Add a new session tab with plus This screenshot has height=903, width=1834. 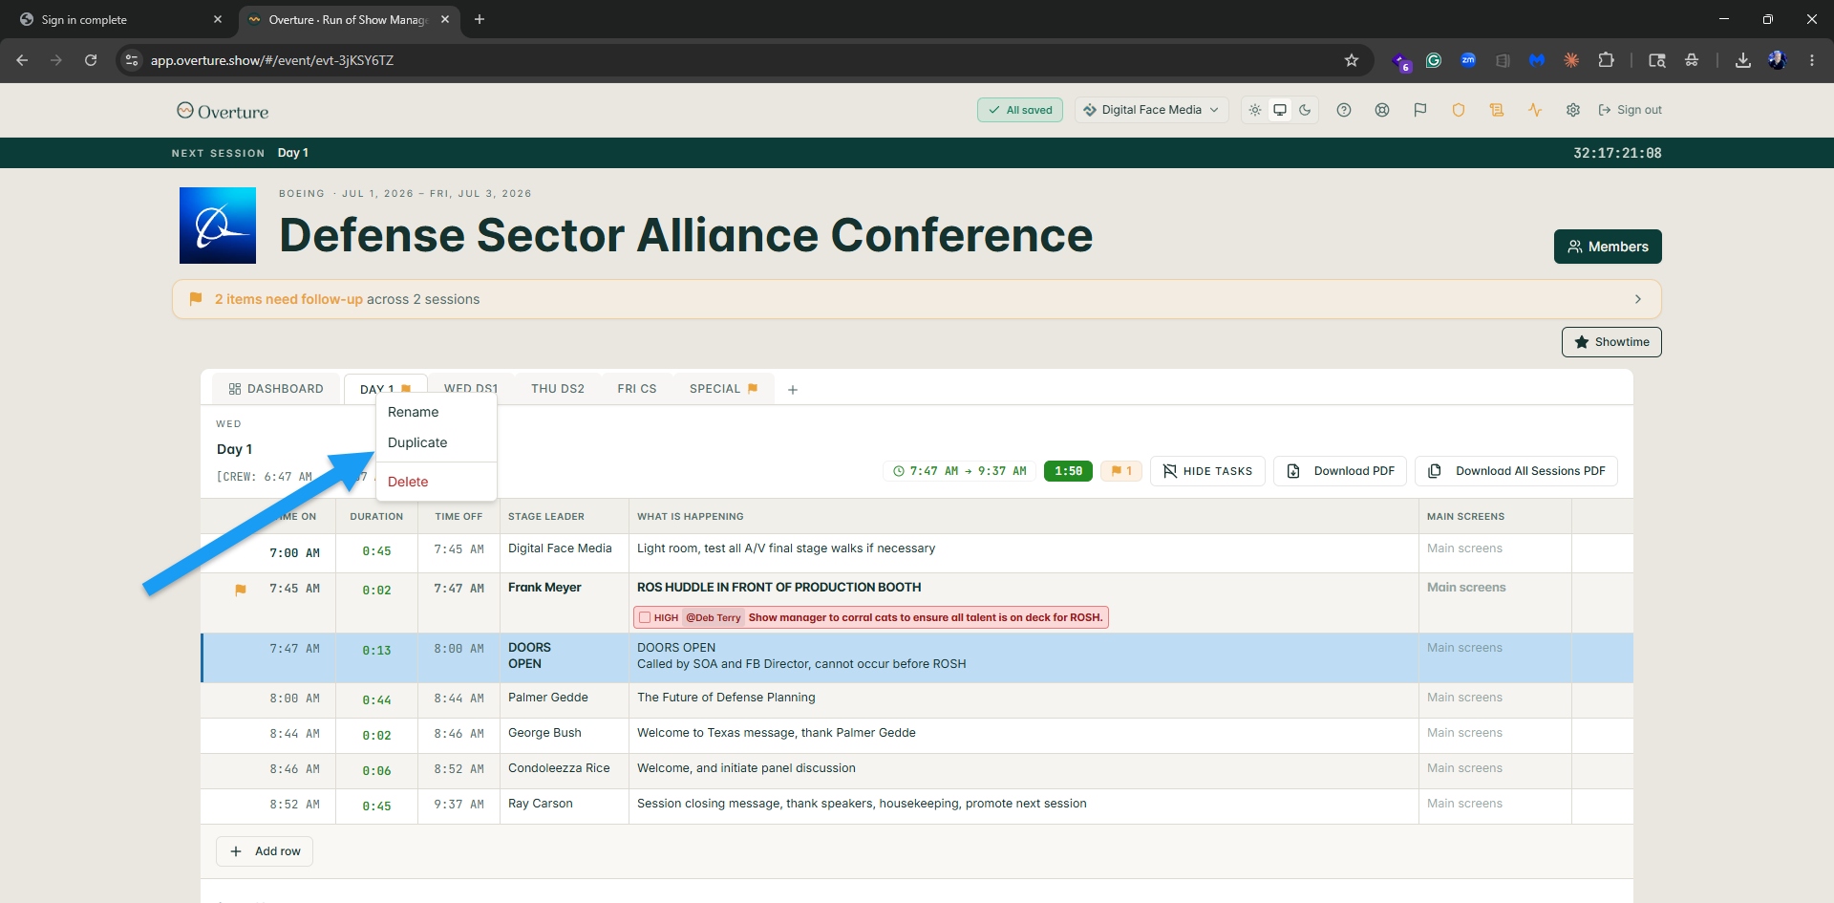(x=793, y=390)
